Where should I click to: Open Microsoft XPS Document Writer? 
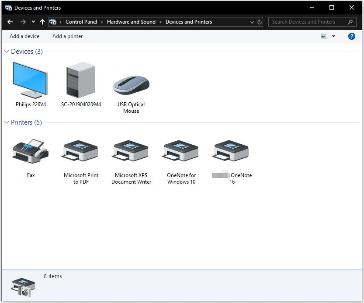(x=131, y=150)
